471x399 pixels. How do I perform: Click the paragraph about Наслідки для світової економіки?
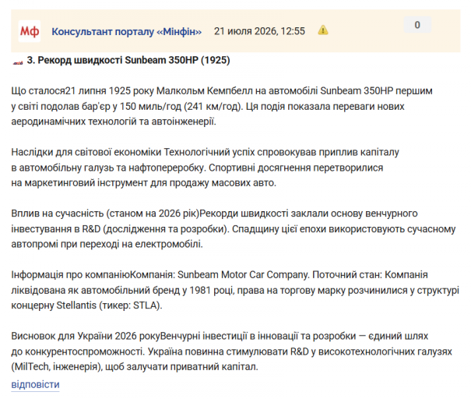tap(206, 168)
